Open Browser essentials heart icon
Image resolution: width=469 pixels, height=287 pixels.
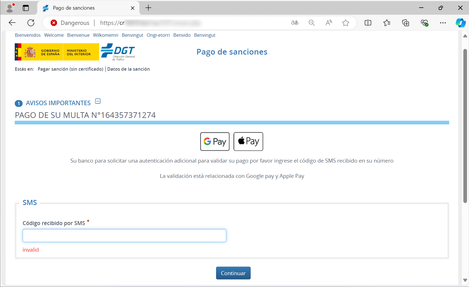[x=424, y=23]
